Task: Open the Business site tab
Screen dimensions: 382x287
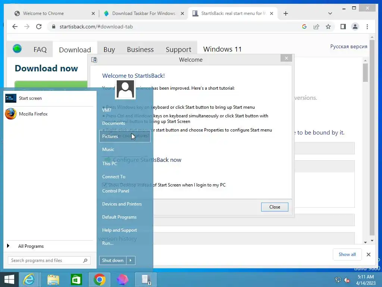Action: pos(140,50)
